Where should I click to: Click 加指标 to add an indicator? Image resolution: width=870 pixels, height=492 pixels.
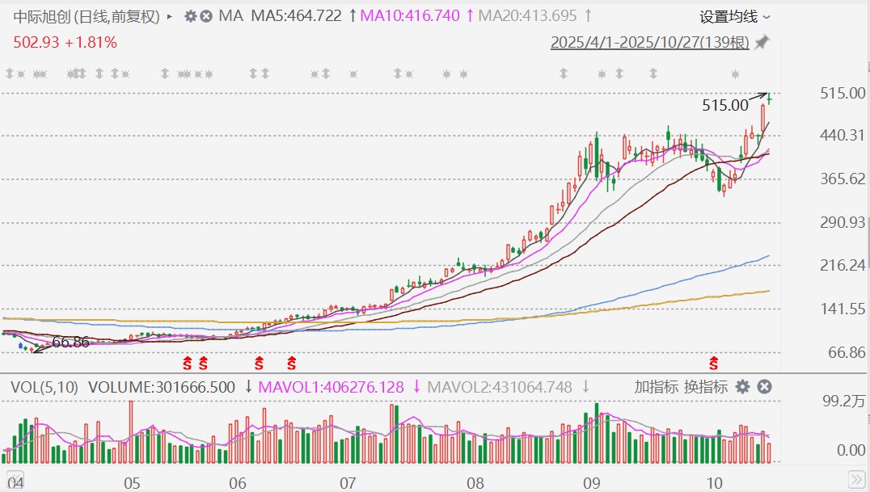pos(656,387)
